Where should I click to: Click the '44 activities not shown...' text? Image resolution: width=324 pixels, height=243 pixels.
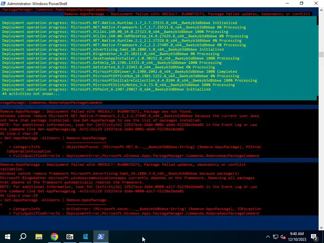31,94
